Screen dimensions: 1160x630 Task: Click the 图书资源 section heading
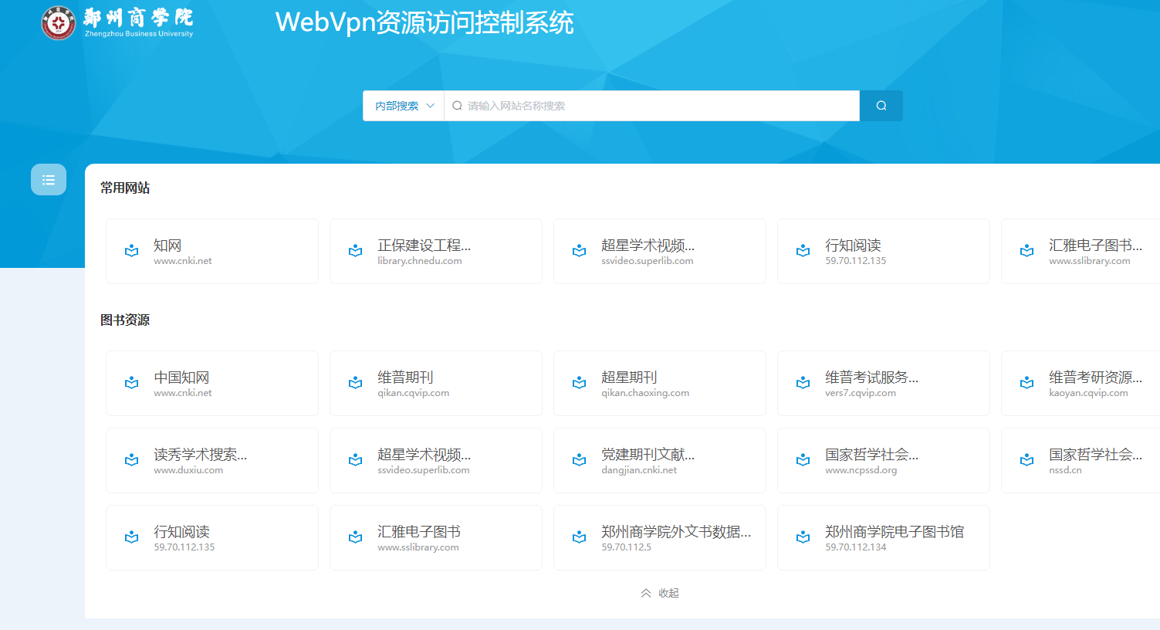(125, 320)
